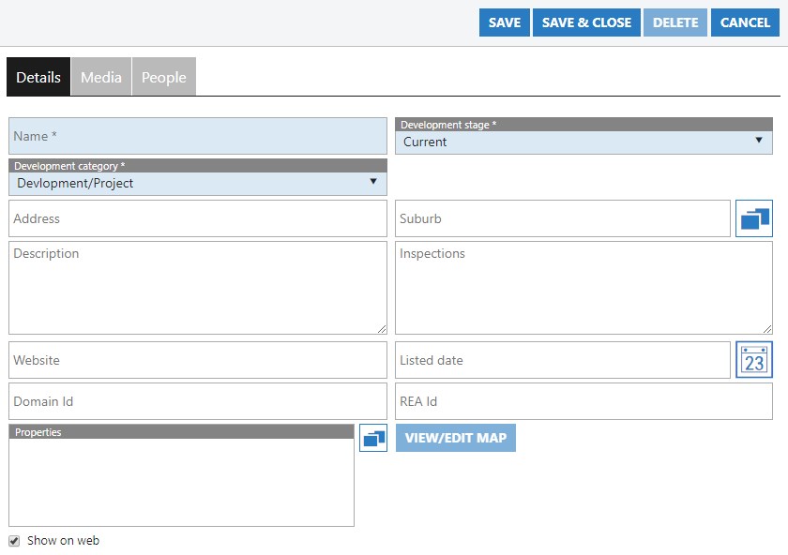
Task: Click inside the Description text area
Action: (x=197, y=288)
